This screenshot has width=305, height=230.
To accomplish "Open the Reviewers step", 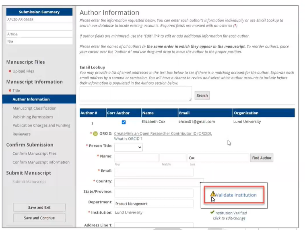I will coord(21,134).
